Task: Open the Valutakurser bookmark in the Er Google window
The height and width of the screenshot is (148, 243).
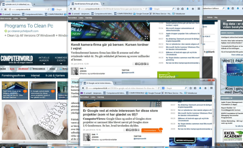Action: click(x=191, y=93)
